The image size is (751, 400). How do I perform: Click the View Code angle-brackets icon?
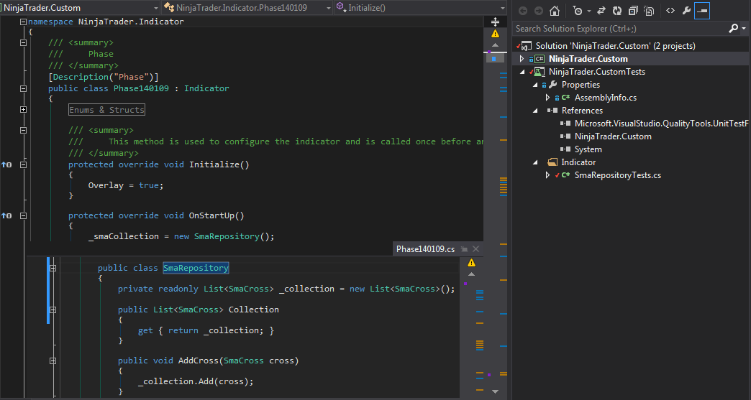tap(670, 11)
